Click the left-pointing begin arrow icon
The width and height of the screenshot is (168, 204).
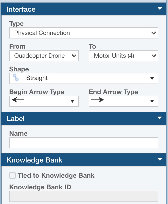coord(18,100)
